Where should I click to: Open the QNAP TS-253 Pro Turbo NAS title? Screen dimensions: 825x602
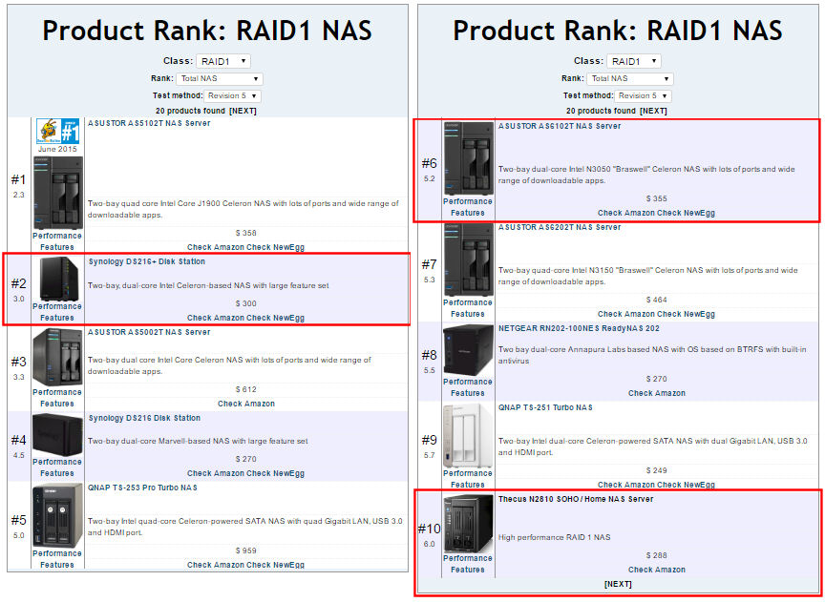click(142, 488)
